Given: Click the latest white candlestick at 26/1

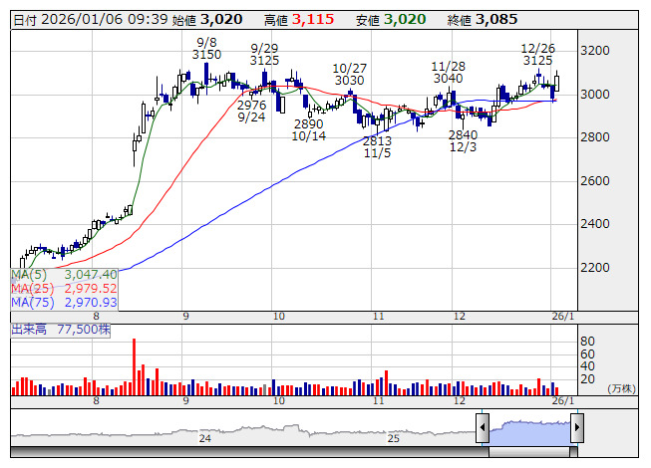Looking at the screenshot, I should (556, 83).
